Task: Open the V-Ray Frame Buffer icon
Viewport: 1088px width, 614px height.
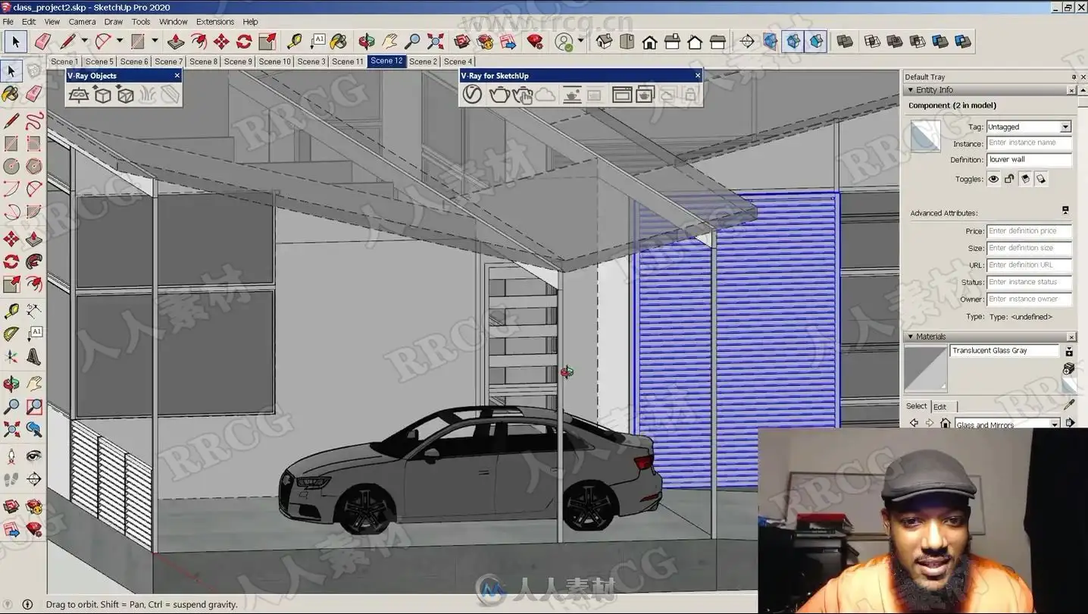Action: (622, 95)
